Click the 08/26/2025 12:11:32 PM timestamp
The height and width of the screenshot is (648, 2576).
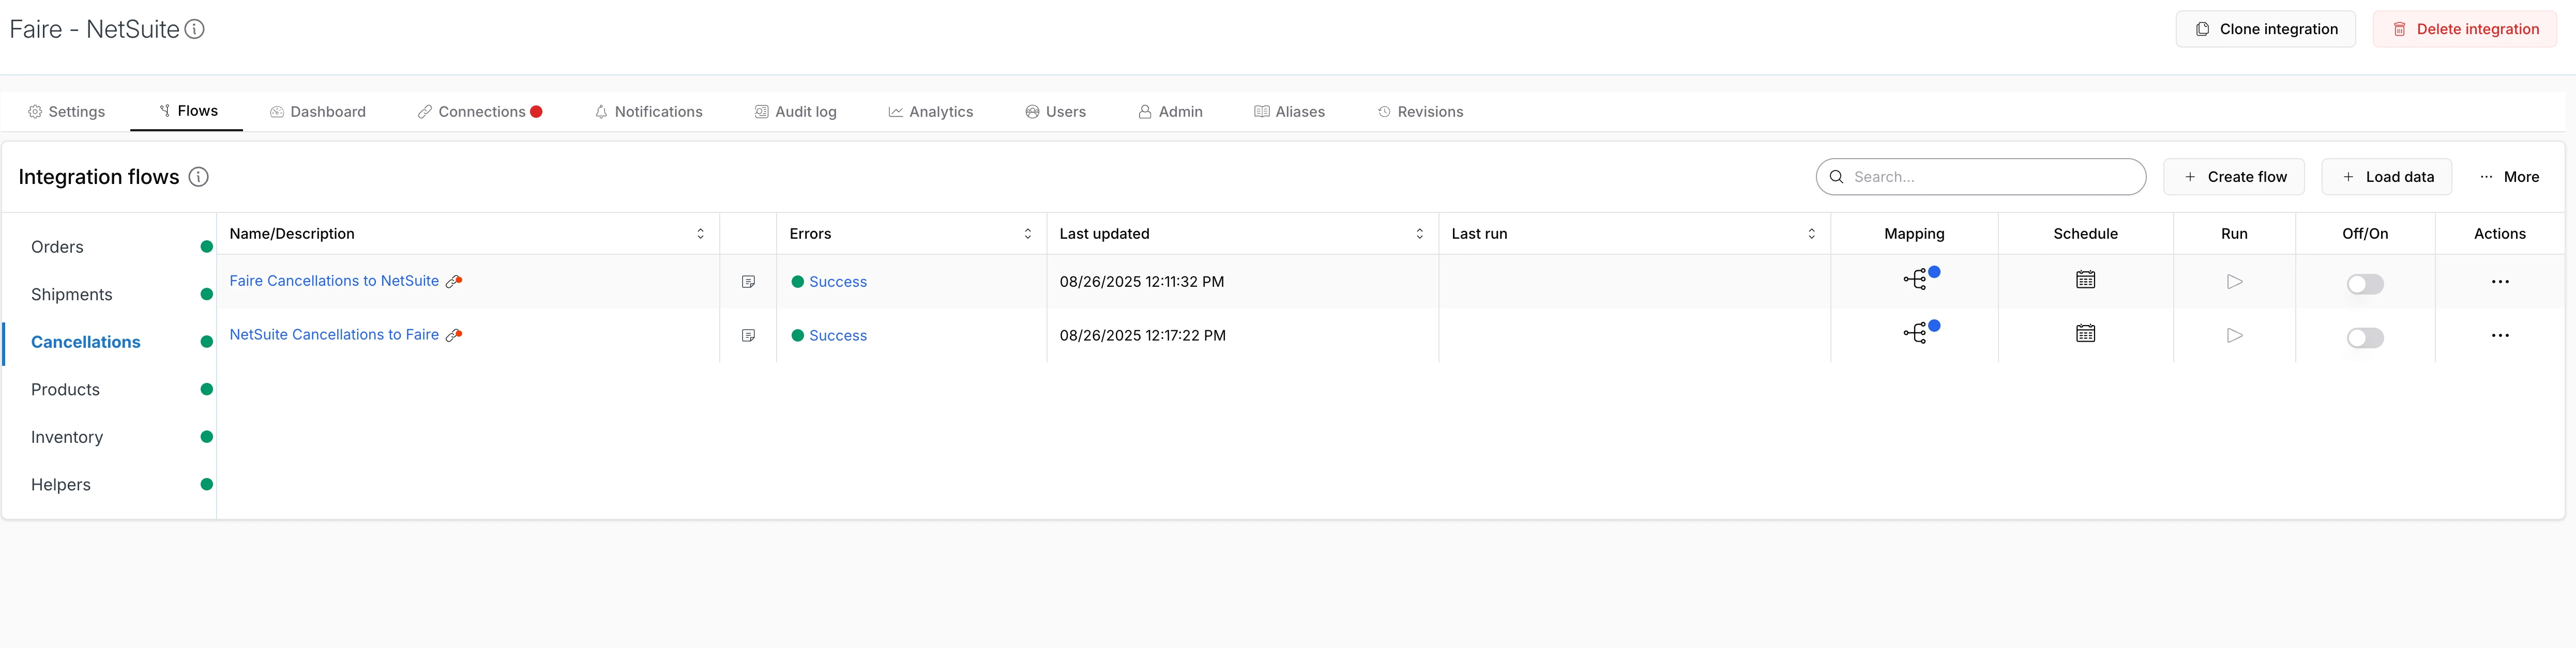[x=1142, y=282]
